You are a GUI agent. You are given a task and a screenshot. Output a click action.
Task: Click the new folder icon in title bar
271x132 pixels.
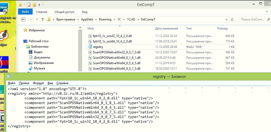(x=34, y=5)
